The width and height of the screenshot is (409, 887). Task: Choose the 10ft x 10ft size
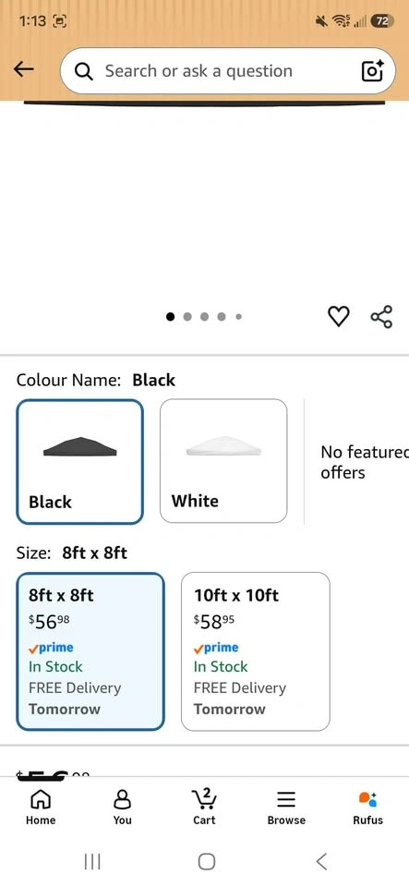click(256, 651)
